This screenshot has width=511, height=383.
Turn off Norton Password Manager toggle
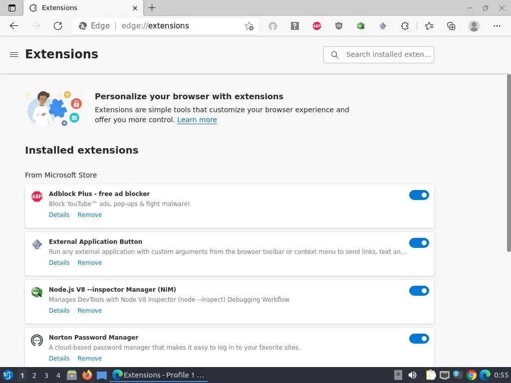[419, 339]
